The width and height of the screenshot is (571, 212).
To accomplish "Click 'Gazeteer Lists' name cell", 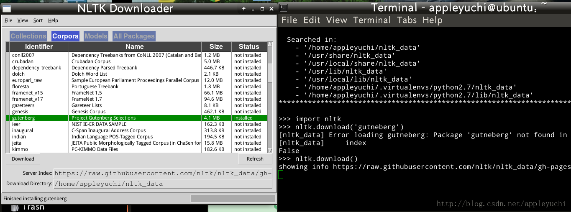I will [87, 105].
